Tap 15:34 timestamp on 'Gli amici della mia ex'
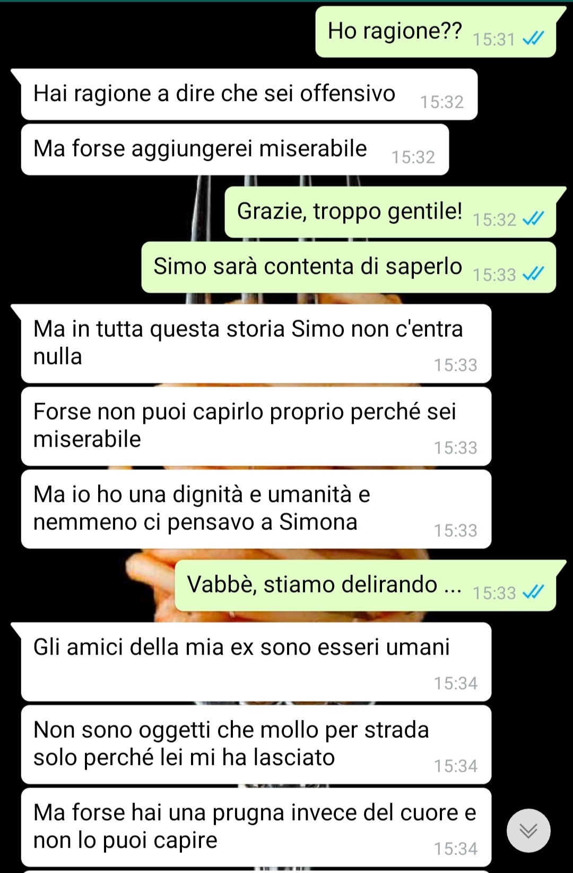Viewport: 573px width, 873px height. click(x=456, y=683)
